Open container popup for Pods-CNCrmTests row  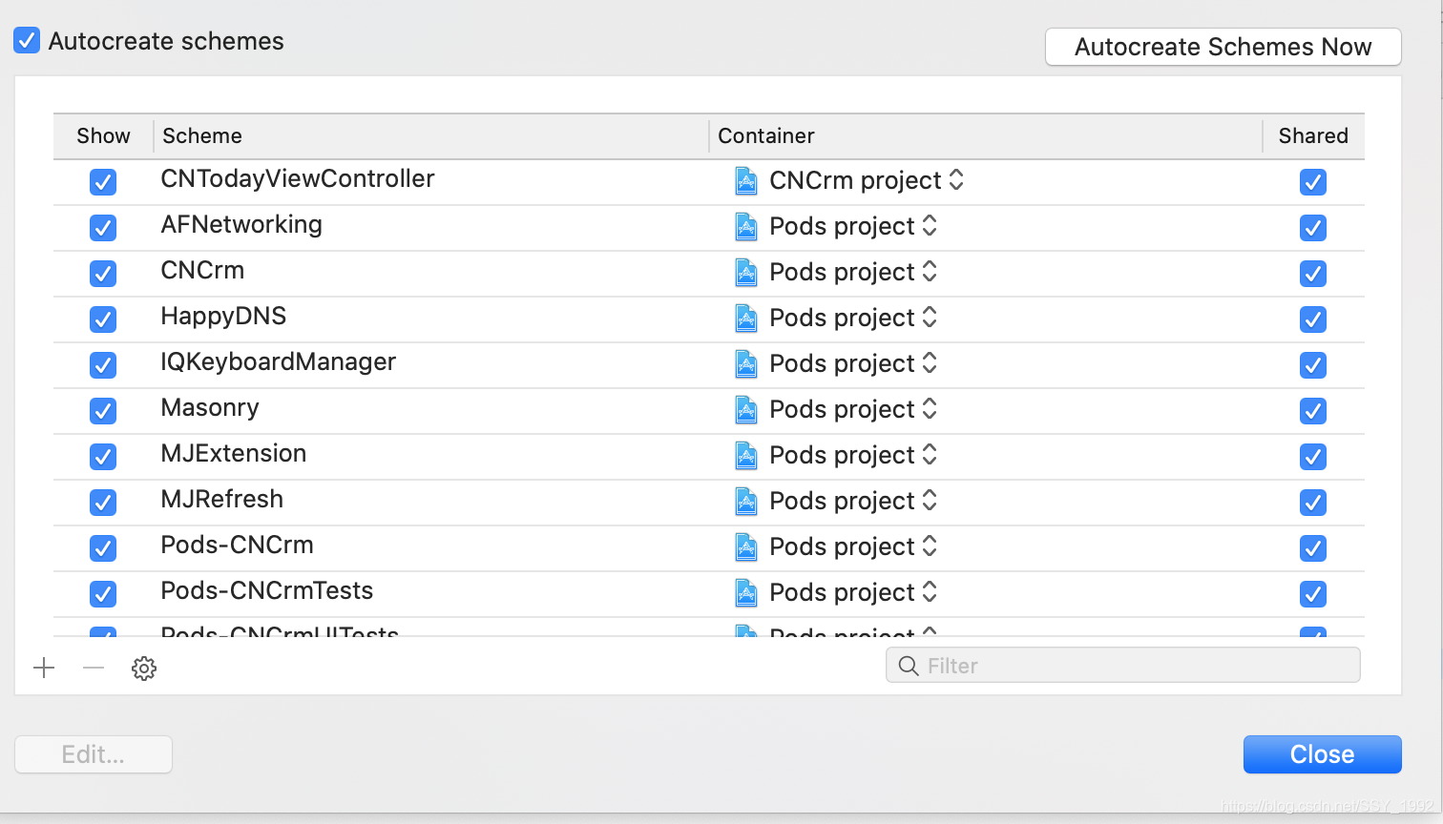[x=836, y=592]
